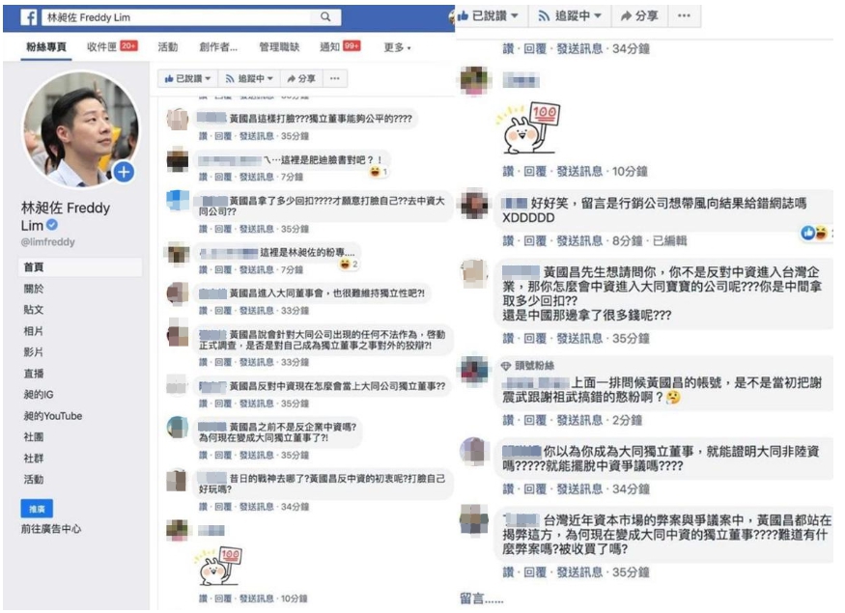This screenshot has width=845, height=613.
Task: Click the 100 rabbit sticker in left feed
Action: (219, 567)
